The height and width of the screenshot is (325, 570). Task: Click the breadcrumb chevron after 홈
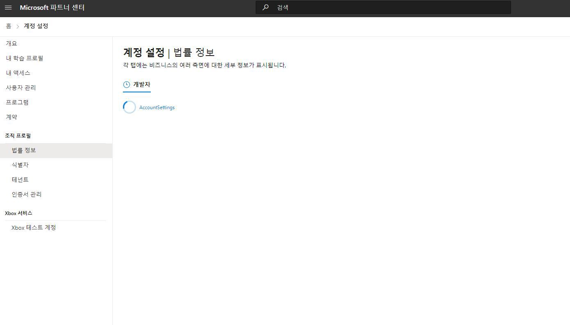(x=18, y=26)
